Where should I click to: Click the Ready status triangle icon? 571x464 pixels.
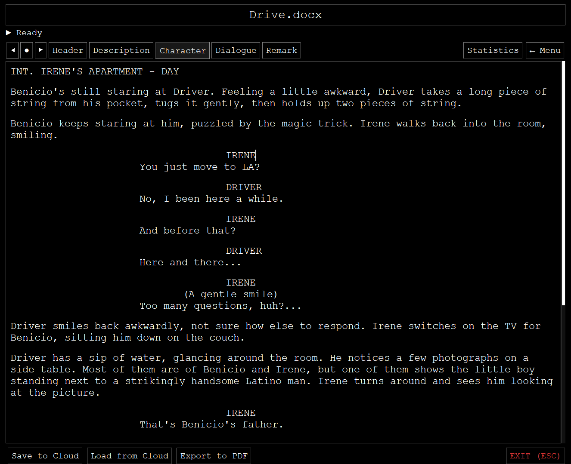click(9, 33)
